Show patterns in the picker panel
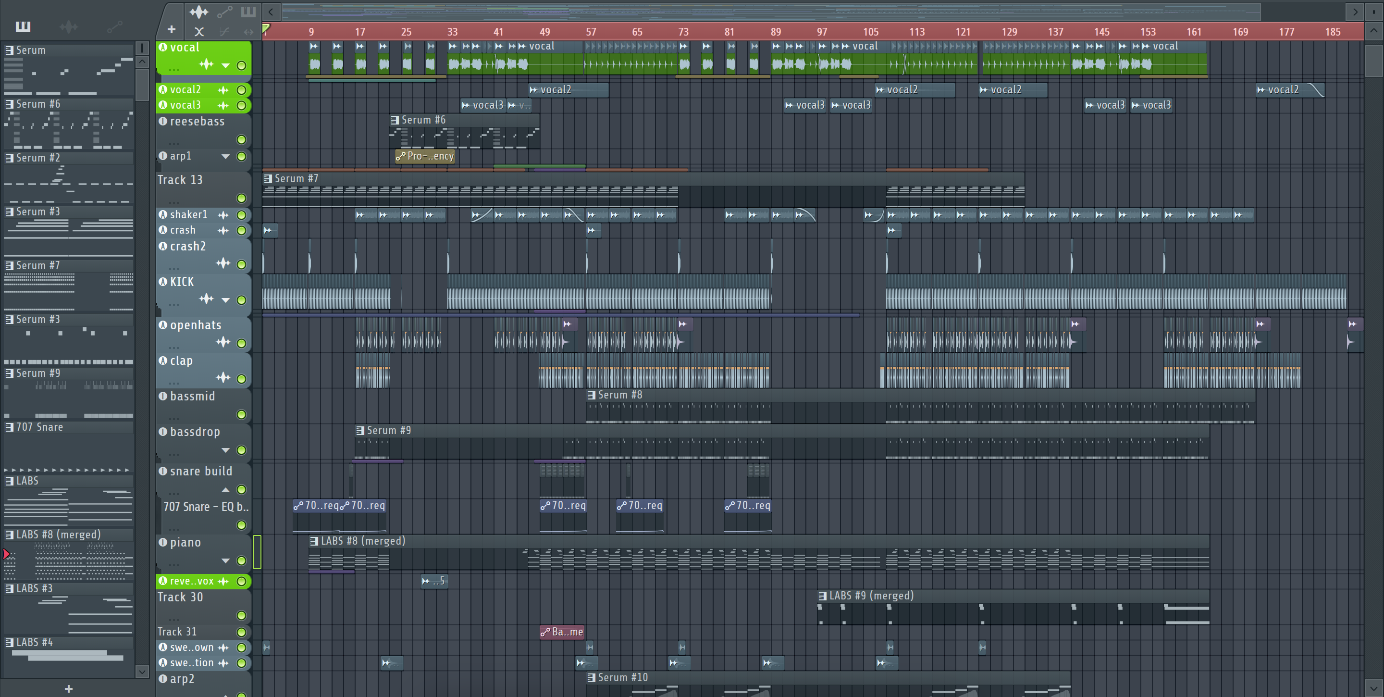This screenshot has width=1384, height=697. (23, 26)
